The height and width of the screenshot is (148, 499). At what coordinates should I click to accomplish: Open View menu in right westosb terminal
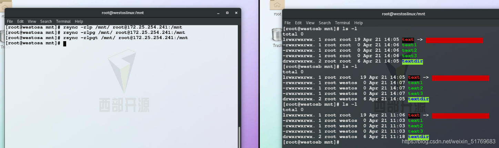310,23
